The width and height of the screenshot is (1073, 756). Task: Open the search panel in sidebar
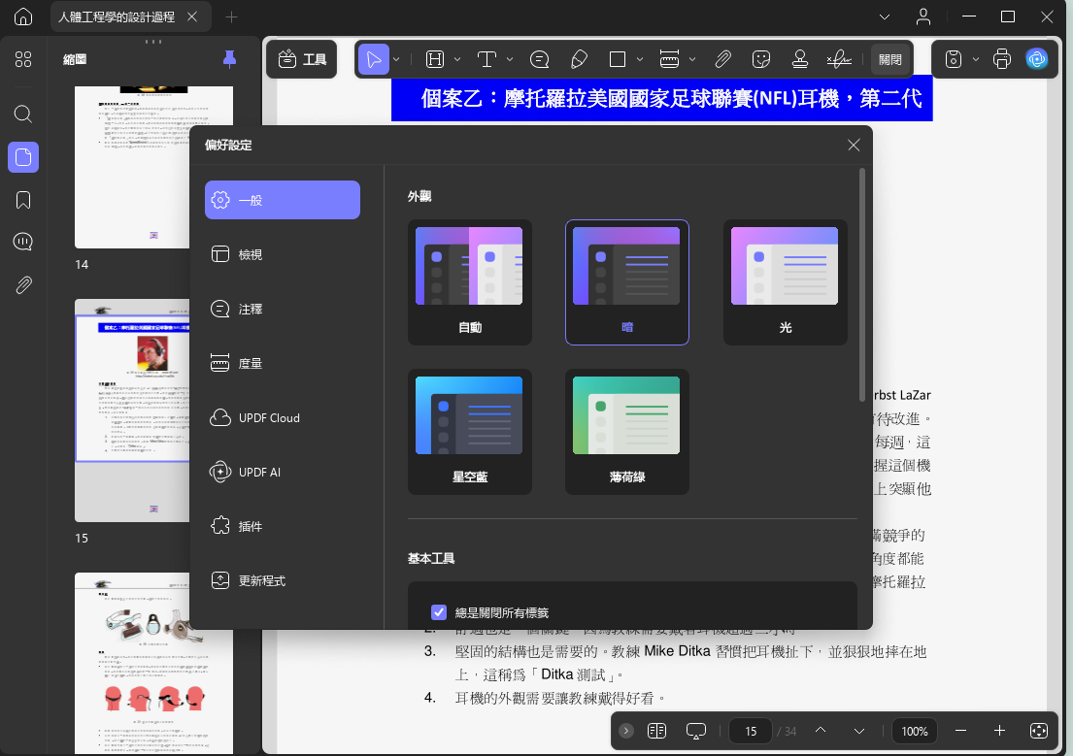tap(23, 114)
